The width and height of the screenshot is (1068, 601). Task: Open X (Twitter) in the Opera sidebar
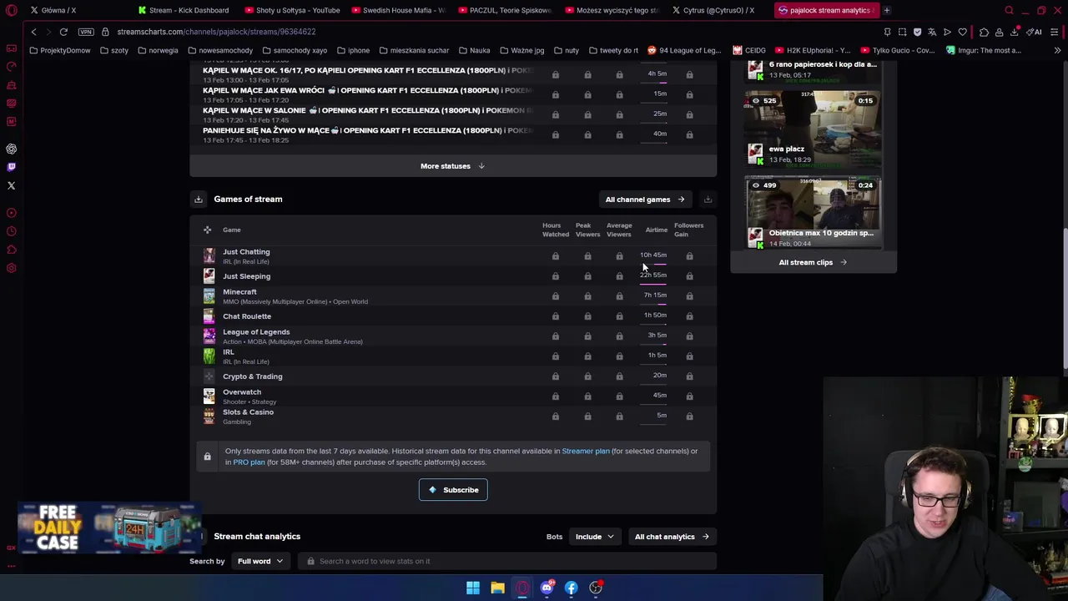tap(12, 185)
